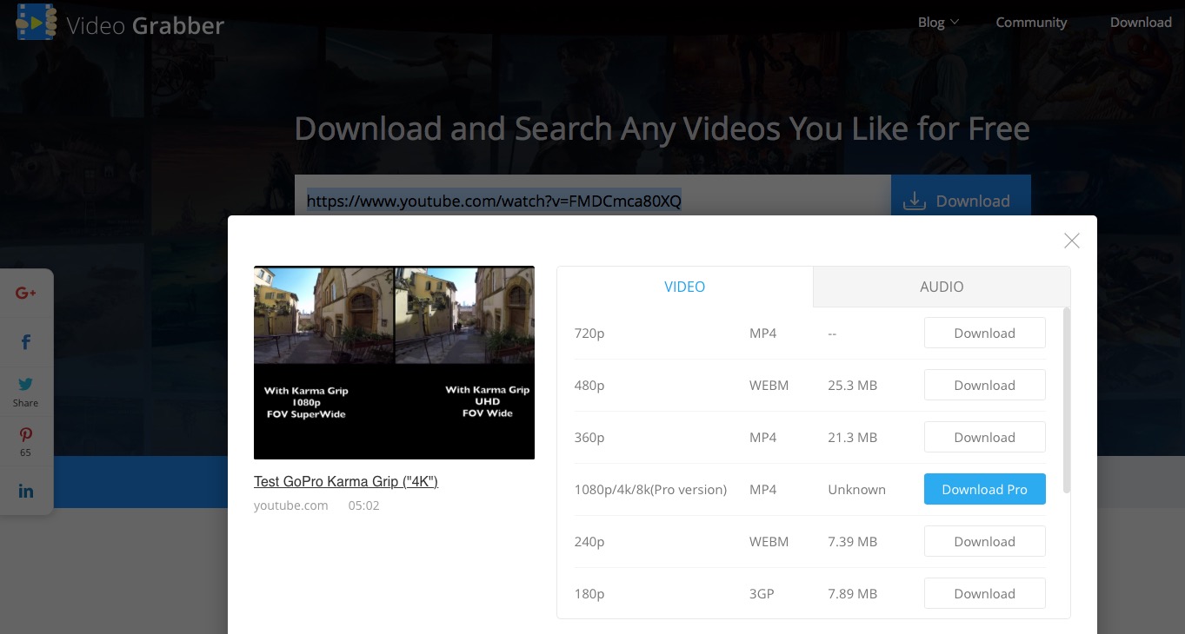Click the 240p resolution label
Screen dimensions: 1185x634
click(x=589, y=542)
